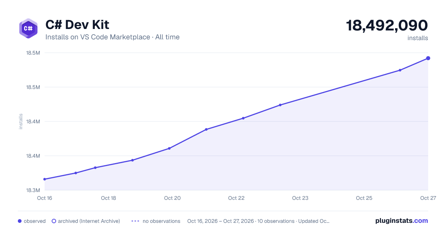
Task: Click the 'observed' legend dot
Action: coord(20,221)
